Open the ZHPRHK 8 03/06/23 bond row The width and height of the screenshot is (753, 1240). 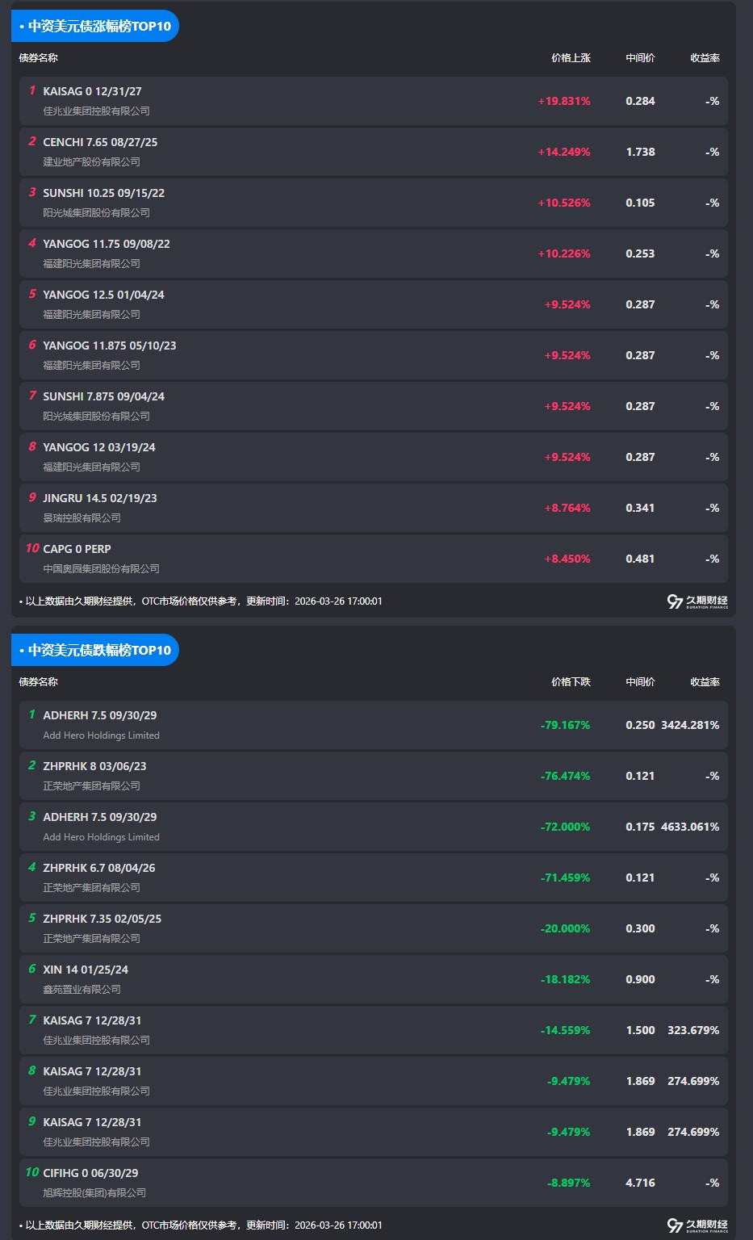click(94, 766)
